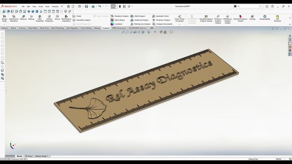Select the Measure tool
Screen dimensions: 292x164
click(23, 17)
